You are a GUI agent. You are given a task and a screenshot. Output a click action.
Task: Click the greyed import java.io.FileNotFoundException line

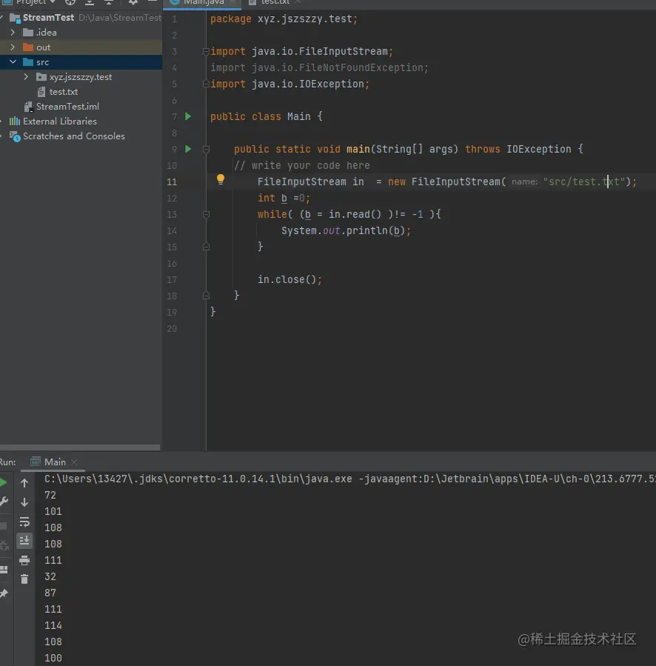(x=319, y=68)
